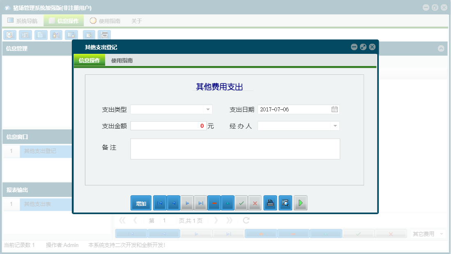Select the magnifier query tool in the toolbar
This screenshot has width=451, height=254.
[x=9, y=35]
